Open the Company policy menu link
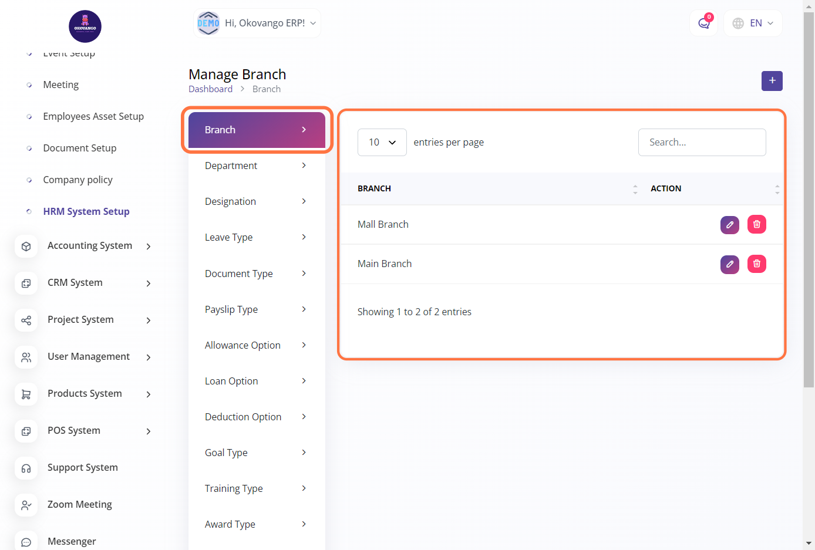Image resolution: width=815 pixels, height=550 pixels. coord(78,180)
